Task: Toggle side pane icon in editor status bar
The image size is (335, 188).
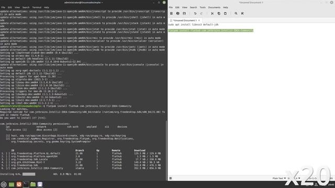Action: click(x=171, y=178)
